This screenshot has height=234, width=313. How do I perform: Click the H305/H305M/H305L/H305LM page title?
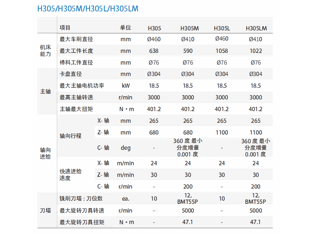click(88, 9)
